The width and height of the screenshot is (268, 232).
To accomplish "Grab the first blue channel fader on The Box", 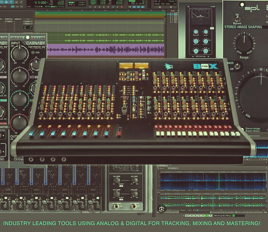I will [x=32, y=134].
